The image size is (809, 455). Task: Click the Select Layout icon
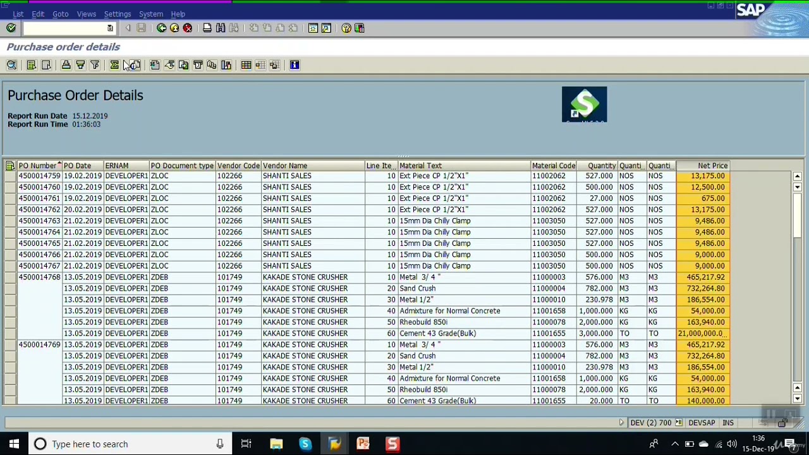click(260, 65)
